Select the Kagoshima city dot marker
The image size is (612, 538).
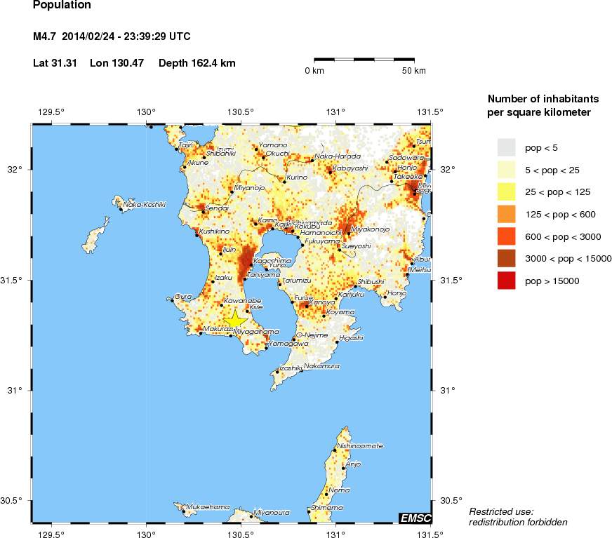coord(252,265)
